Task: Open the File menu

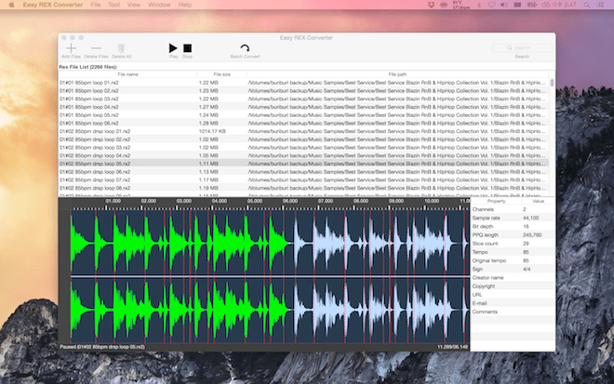Action: pyautogui.click(x=97, y=5)
